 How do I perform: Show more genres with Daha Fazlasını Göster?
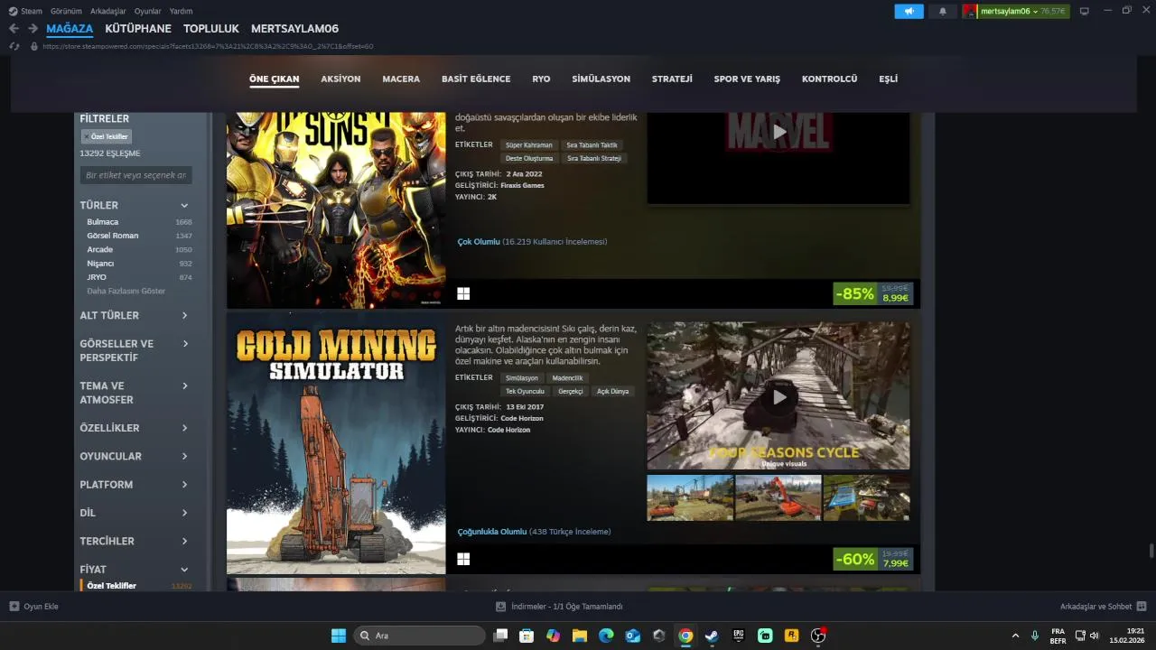pyautogui.click(x=126, y=291)
